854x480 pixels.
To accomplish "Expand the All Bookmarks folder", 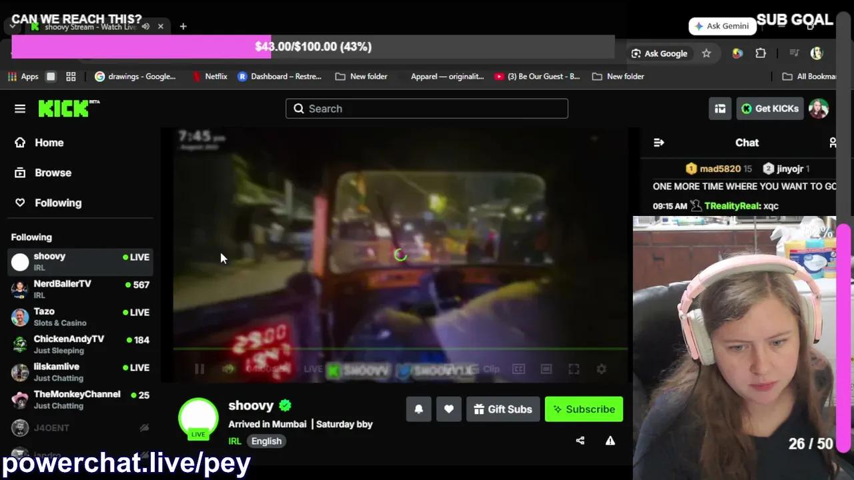I will pos(809,77).
